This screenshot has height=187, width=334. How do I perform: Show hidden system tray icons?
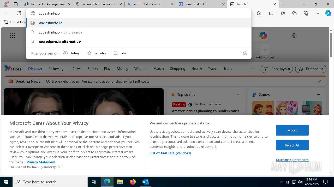click(281, 182)
